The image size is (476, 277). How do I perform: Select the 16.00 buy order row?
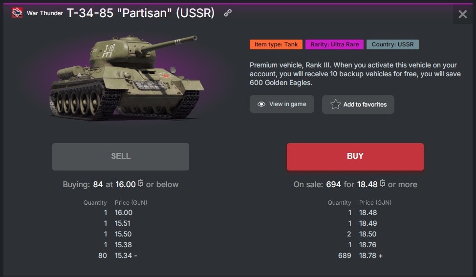[123, 213]
